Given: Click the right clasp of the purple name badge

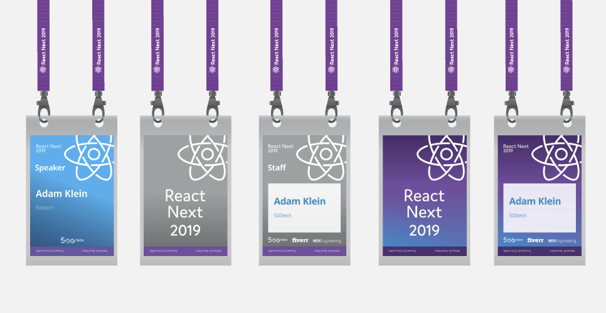Looking at the screenshot, I should point(567,107).
